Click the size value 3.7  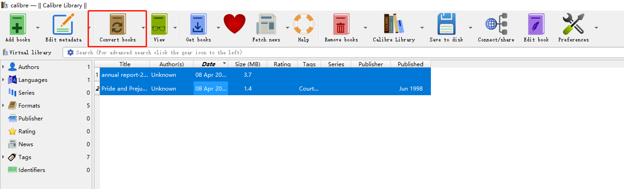point(247,74)
